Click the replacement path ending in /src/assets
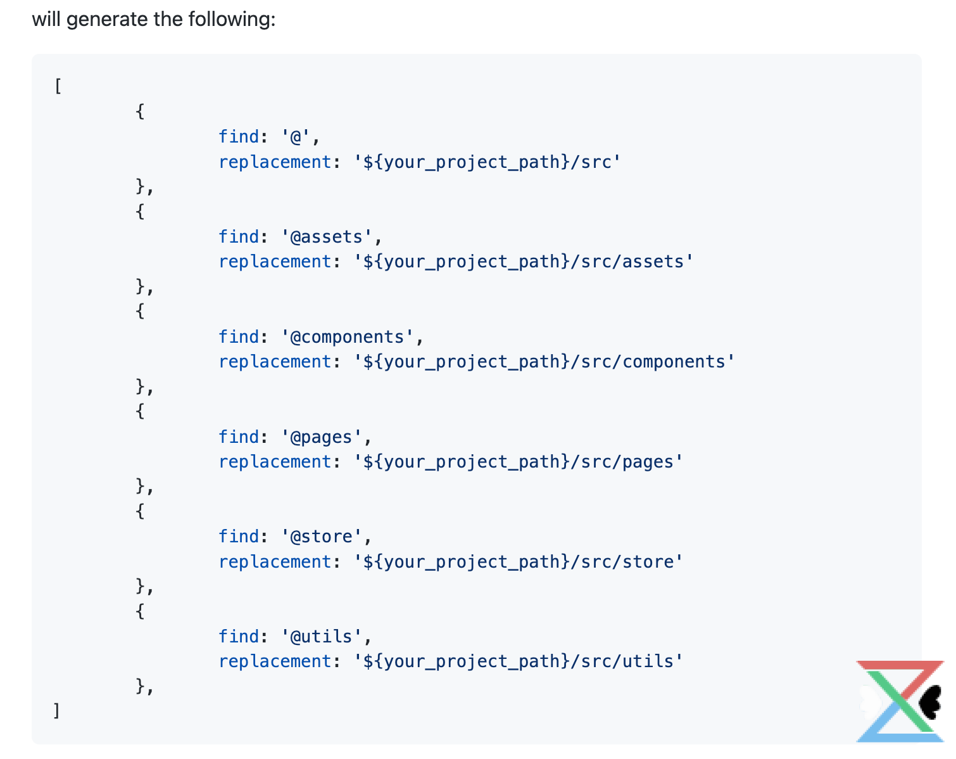The width and height of the screenshot is (956, 759). point(524,262)
